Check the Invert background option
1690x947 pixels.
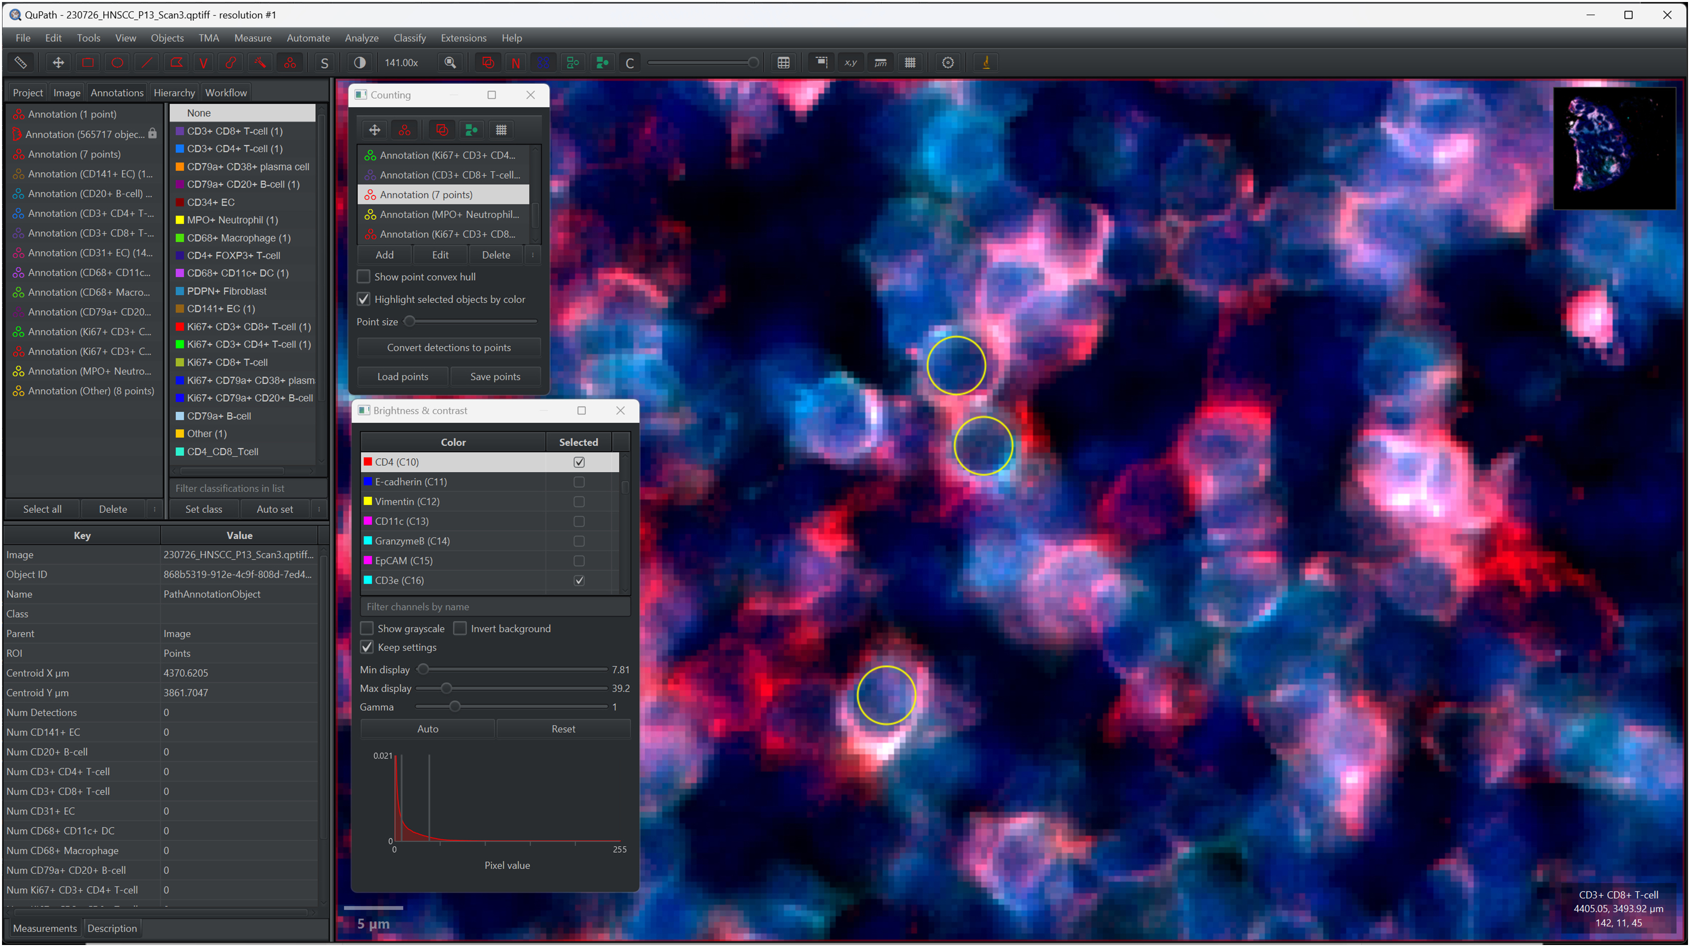(460, 629)
